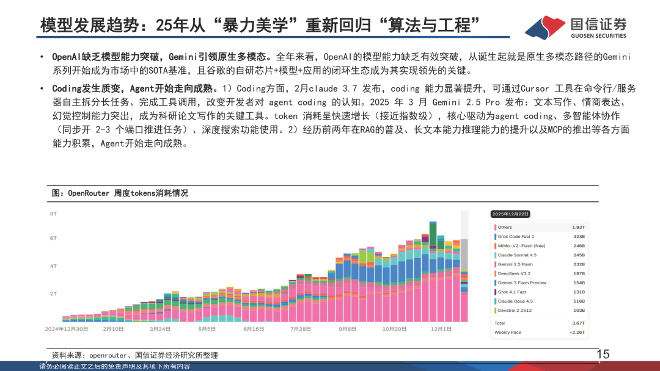This screenshot has height=371, width=660.
Task: Click the Weekly Pace row in legend
Action: pos(540,333)
